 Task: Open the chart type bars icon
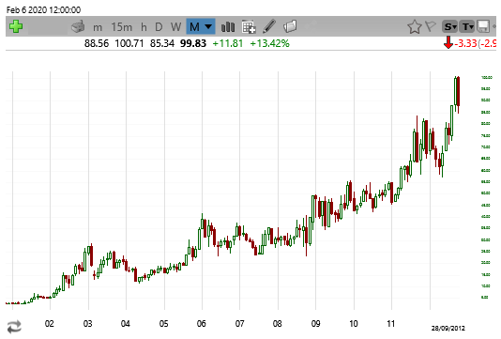[228, 27]
